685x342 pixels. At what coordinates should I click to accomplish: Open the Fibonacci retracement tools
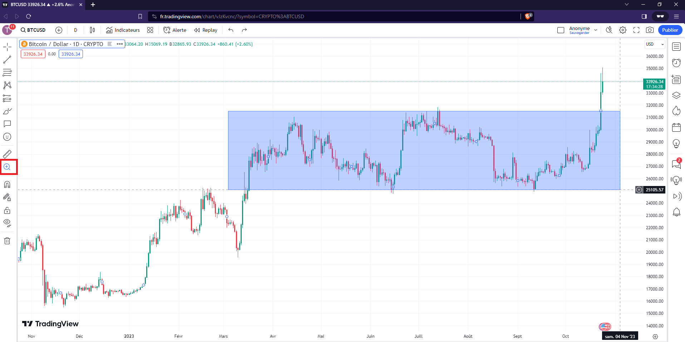click(x=7, y=72)
